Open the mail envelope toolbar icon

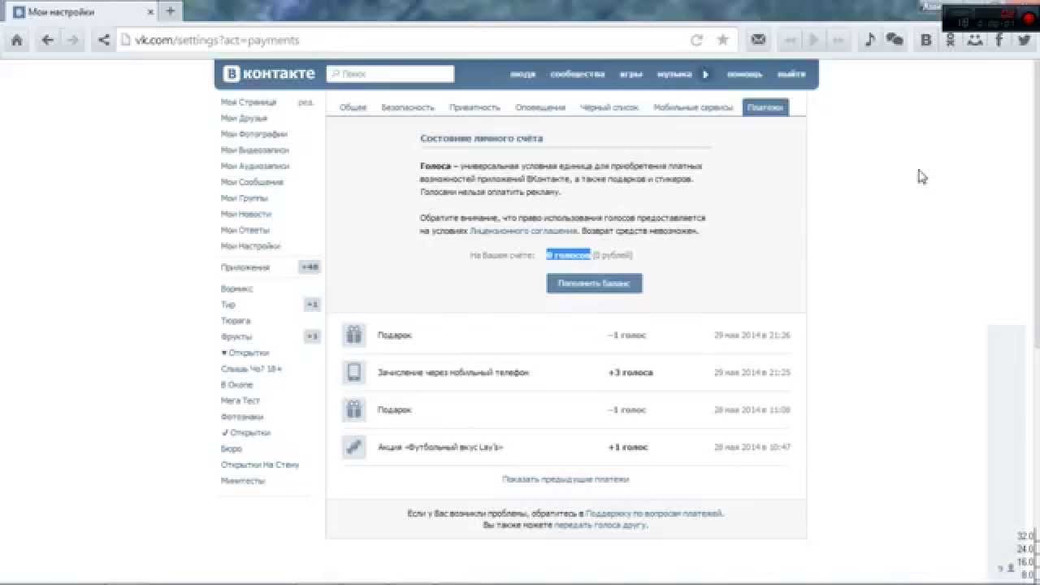[x=758, y=40]
